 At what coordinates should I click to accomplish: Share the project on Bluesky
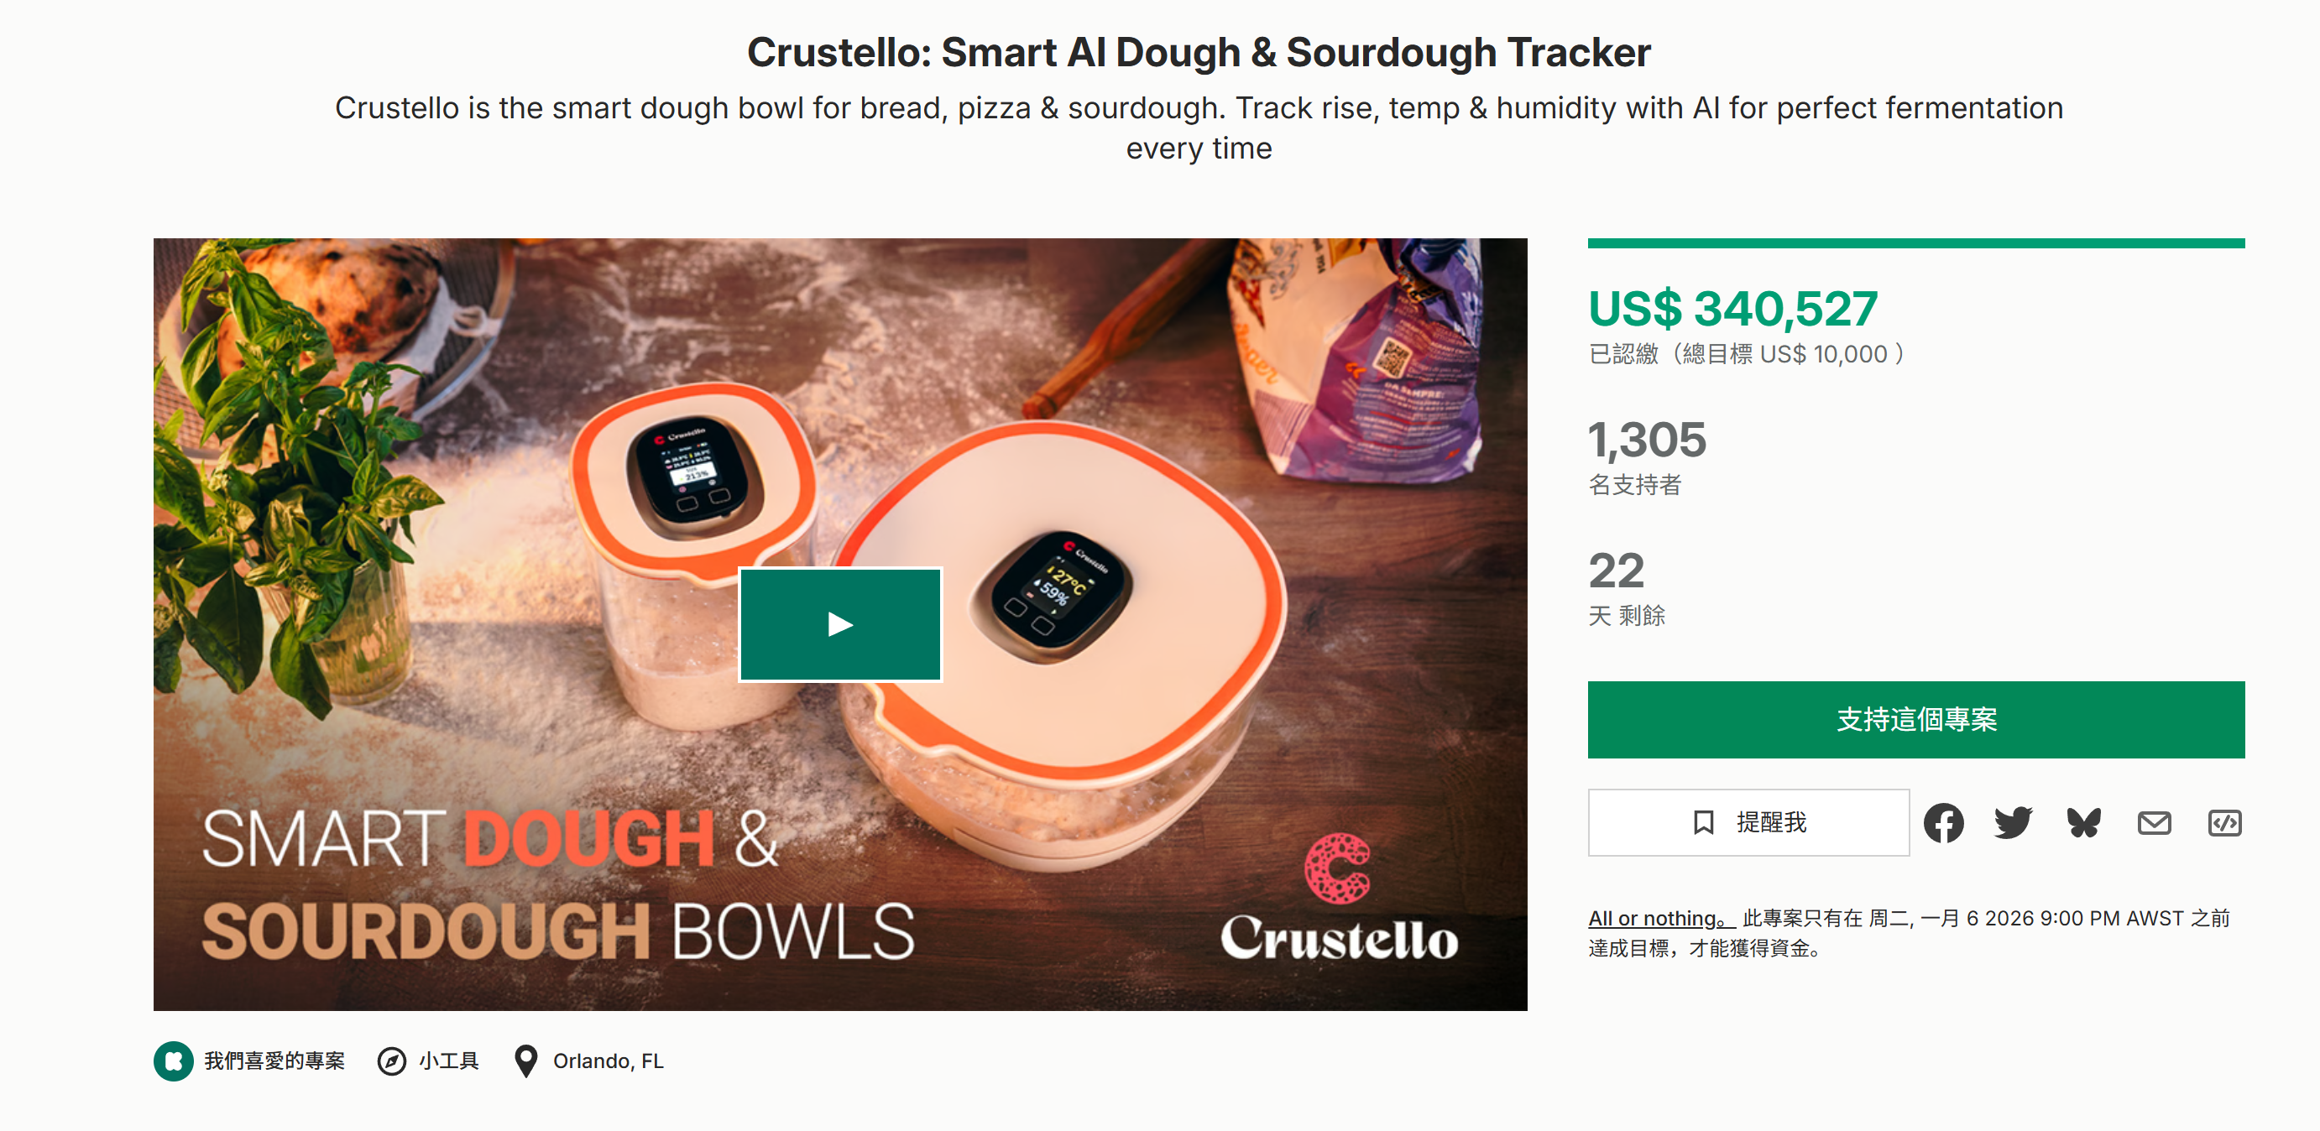[2084, 822]
